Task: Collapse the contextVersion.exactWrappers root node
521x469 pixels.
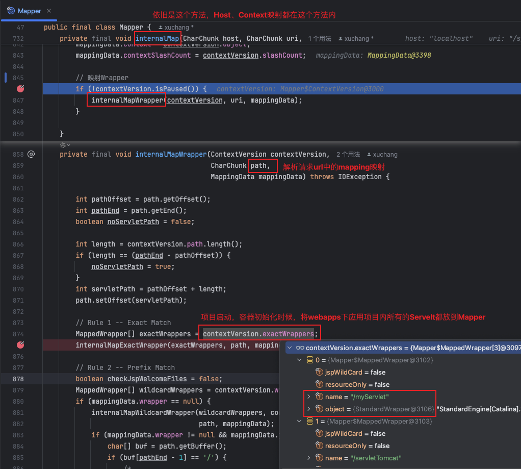Action: coord(290,348)
